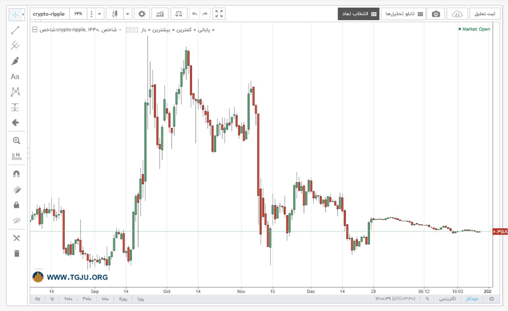The width and height of the screenshot is (508, 311).
Task: Select the 5y time range
Action: [x=38, y=299]
